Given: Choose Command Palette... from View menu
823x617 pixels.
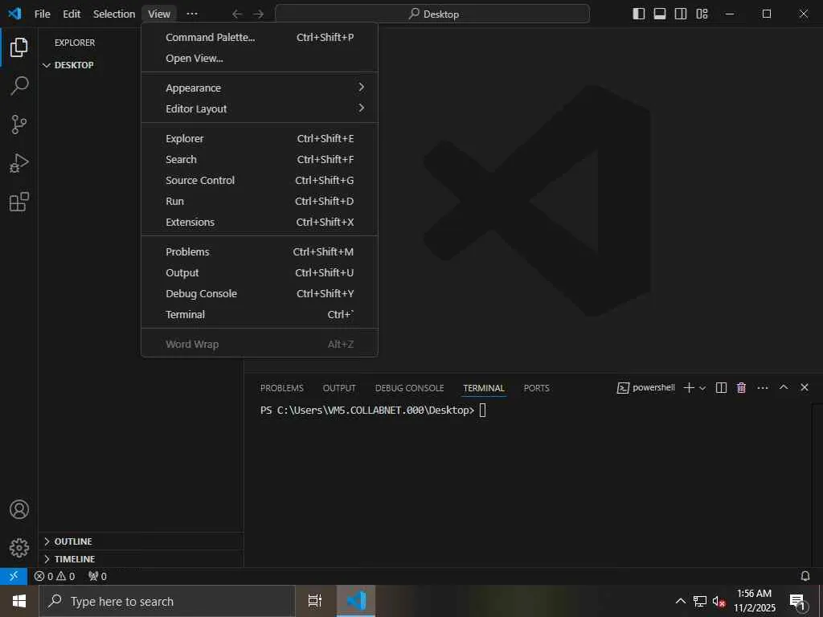Looking at the screenshot, I should click(x=260, y=37).
